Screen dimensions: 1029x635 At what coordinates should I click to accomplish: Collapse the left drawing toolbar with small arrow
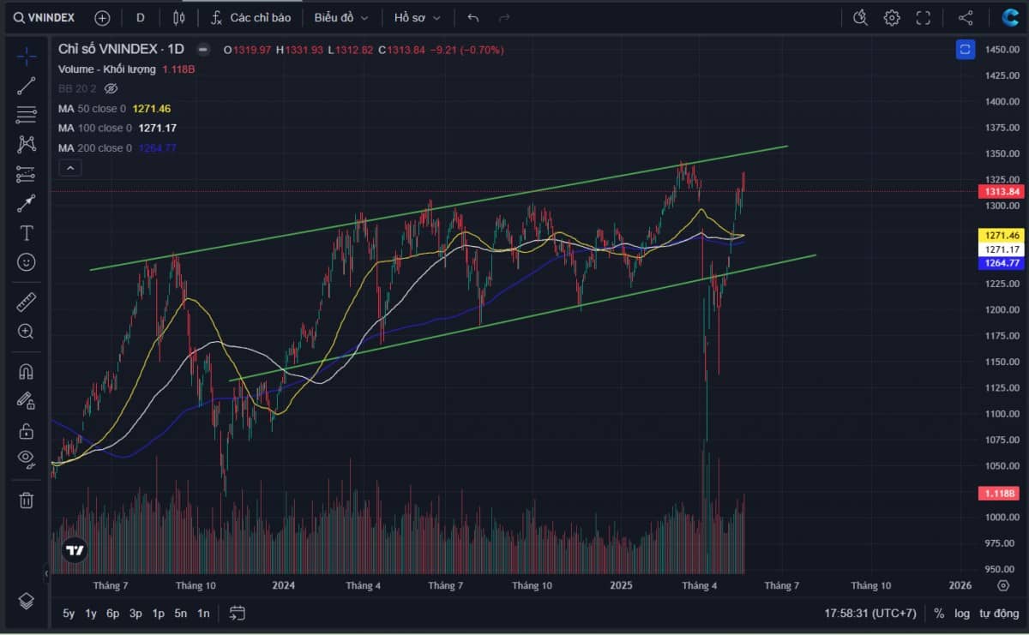pyautogui.click(x=46, y=572)
